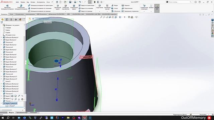214x120 pixels.
Task: Select Исходная точка in the feature tree
Action: pos(10,35)
